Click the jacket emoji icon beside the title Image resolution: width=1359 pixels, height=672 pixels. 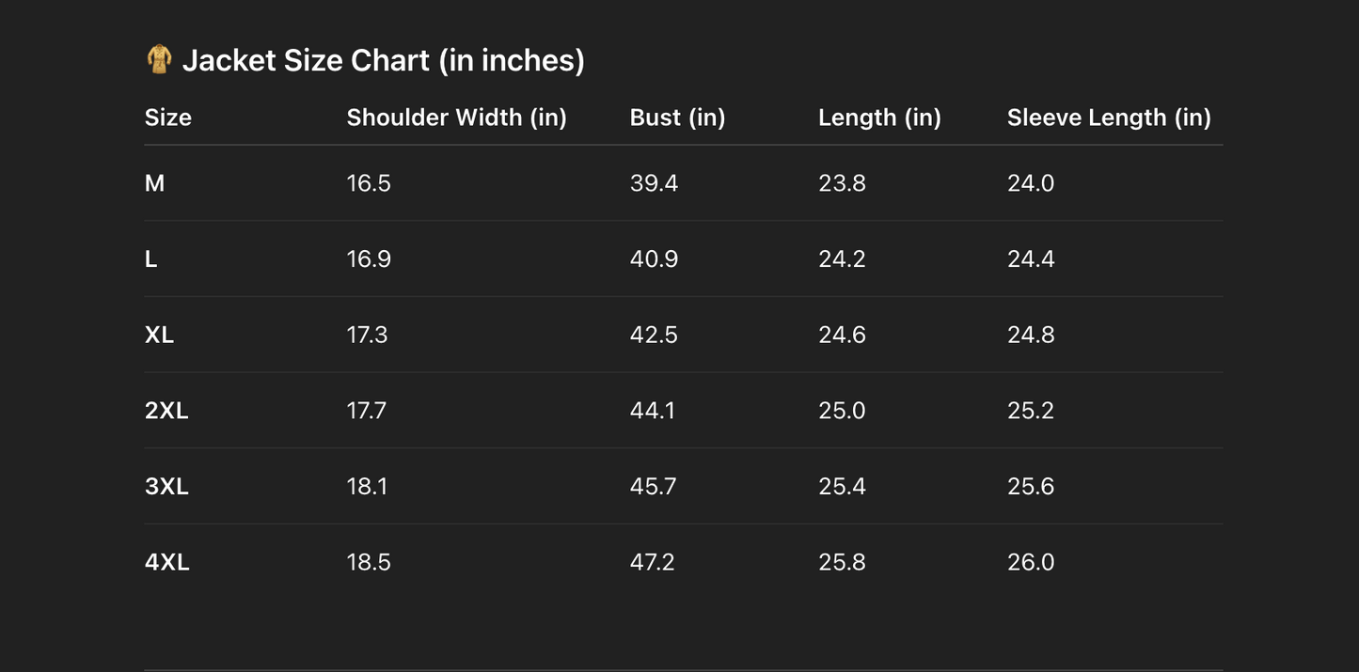click(160, 60)
